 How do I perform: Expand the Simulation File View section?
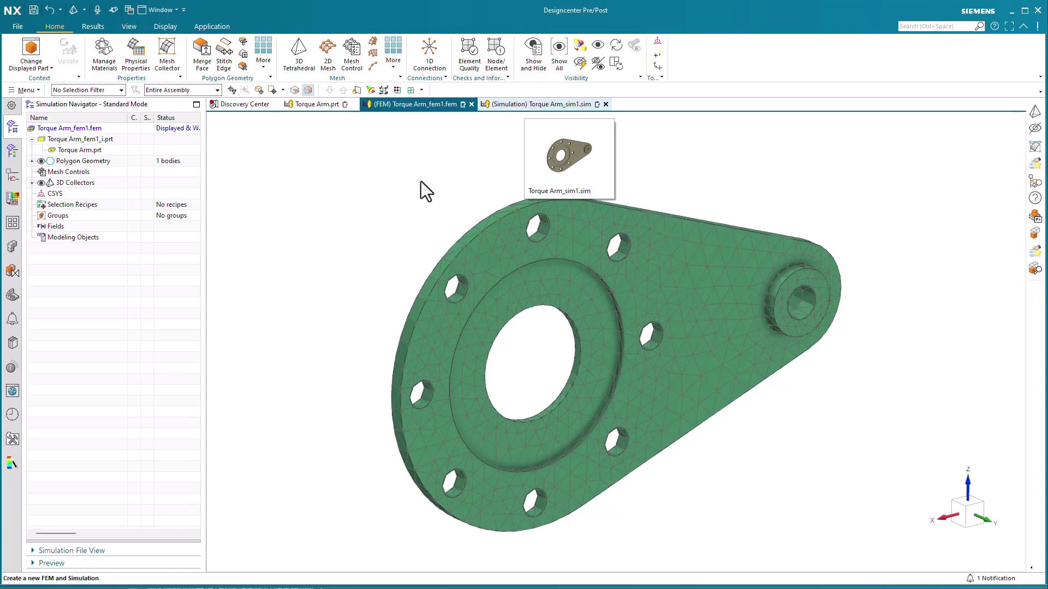point(33,550)
